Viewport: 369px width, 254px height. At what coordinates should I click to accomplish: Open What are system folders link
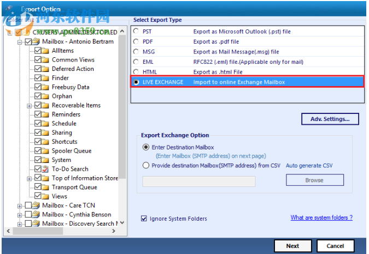click(x=321, y=217)
